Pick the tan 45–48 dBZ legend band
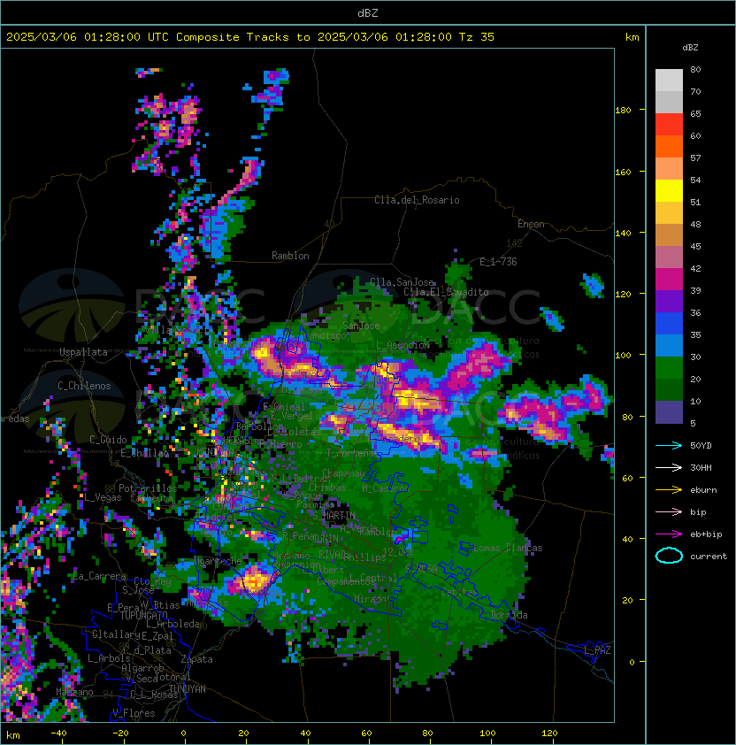Screen dimensions: 736x745 coord(669,234)
